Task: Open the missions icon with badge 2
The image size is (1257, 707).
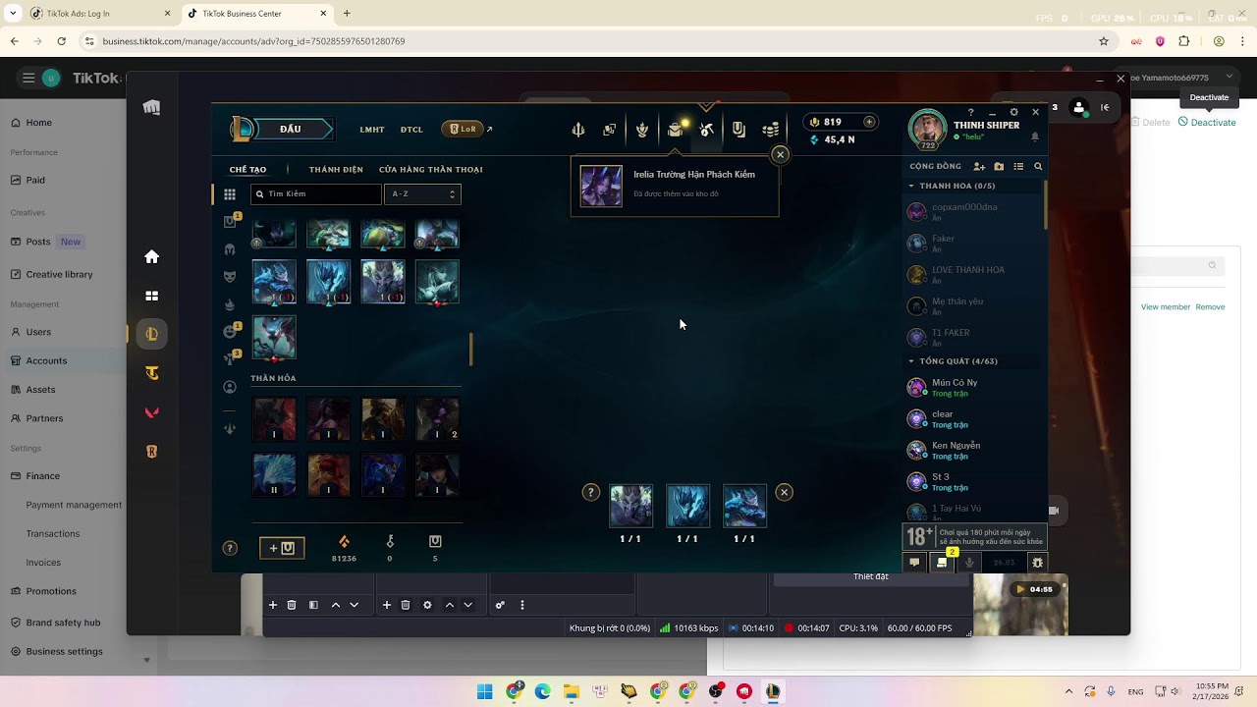Action: 943,562
